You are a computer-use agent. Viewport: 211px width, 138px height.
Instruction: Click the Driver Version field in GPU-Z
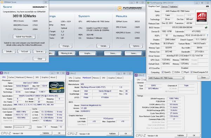click(x=185, y=55)
